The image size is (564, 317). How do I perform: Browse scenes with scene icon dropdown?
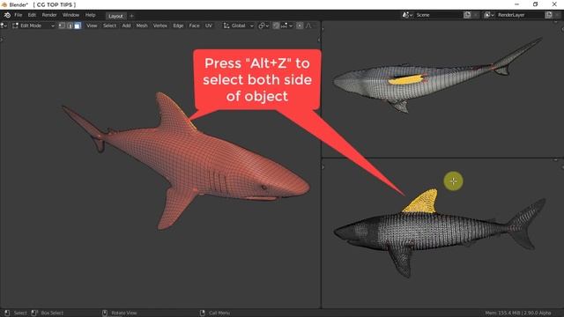point(407,15)
